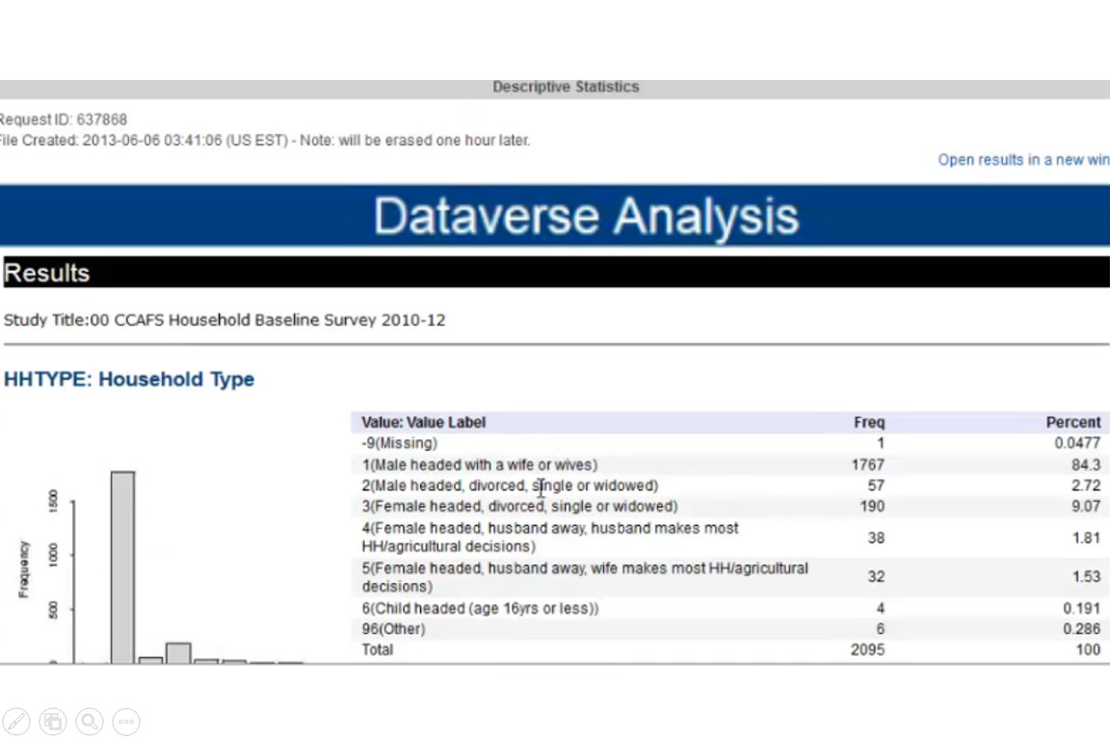Open results in a new window link

click(1023, 160)
